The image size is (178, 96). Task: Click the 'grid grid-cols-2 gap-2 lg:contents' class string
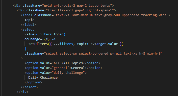pos(77,6)
